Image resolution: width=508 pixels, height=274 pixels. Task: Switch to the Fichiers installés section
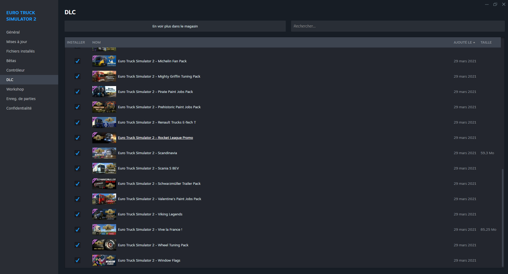pos(20,51)
